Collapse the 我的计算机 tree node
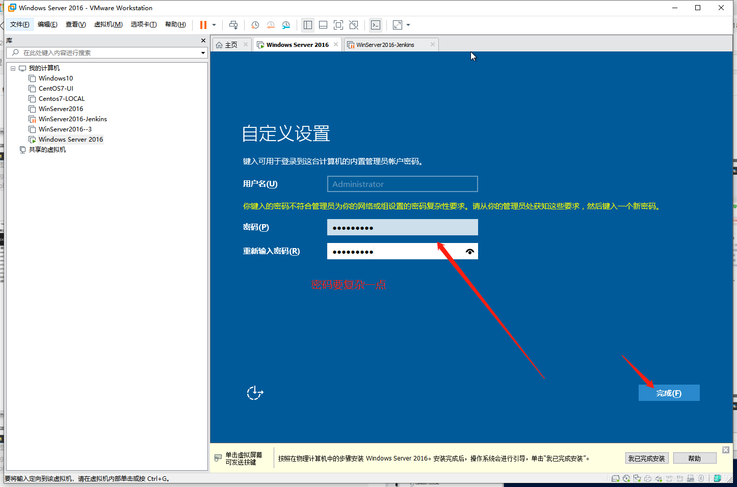Image resolution: width=737 pixels, height=487 pixels. click(13, 68)
